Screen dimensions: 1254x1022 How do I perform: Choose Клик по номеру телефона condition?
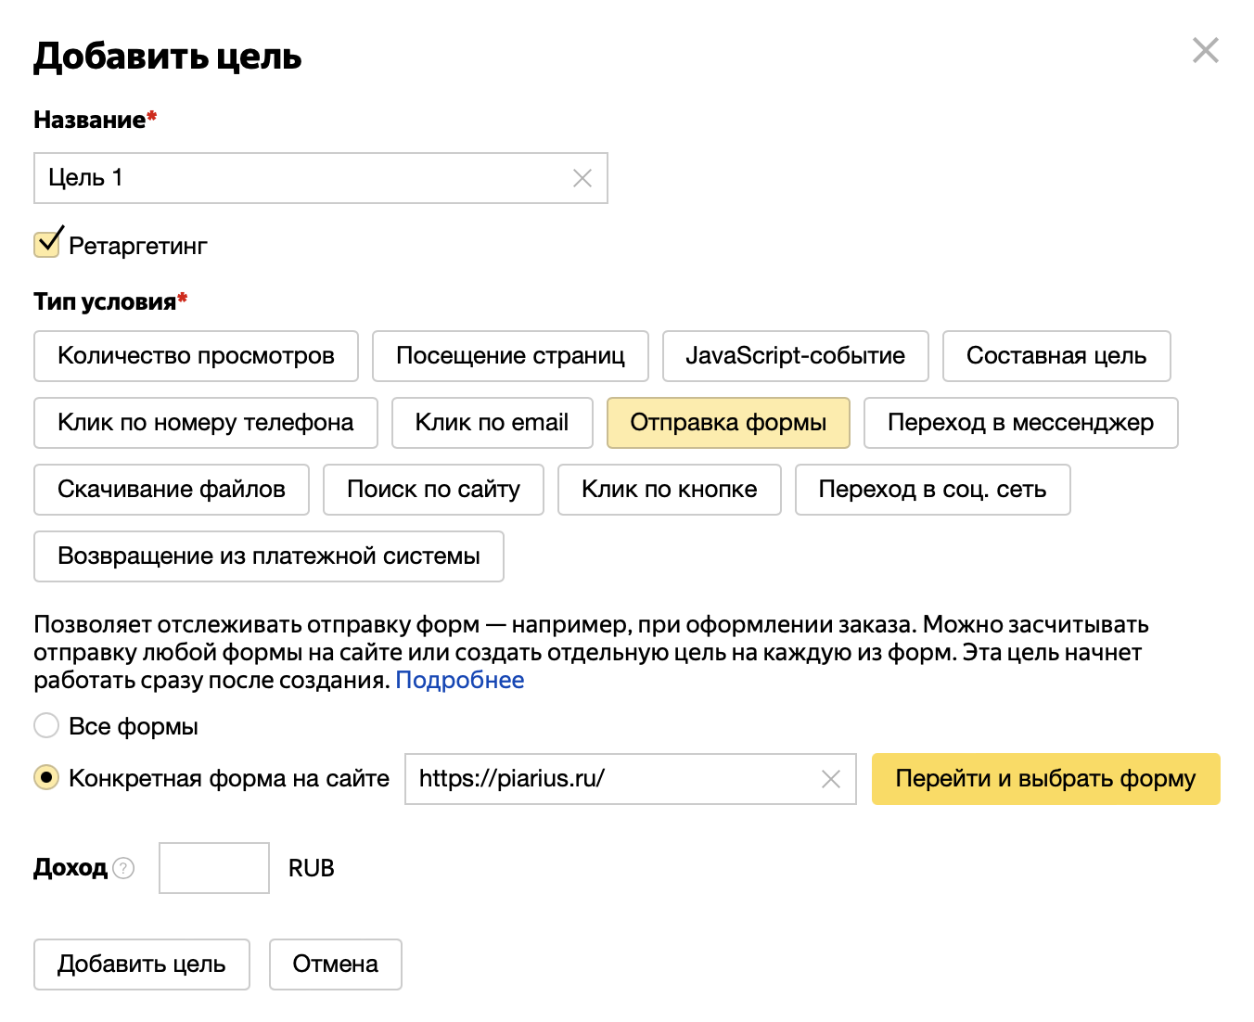coord(205,423)
